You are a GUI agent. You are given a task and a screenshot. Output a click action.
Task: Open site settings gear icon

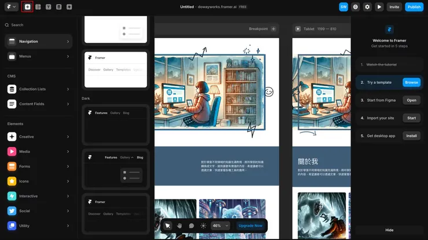click(x=367, y=7)
